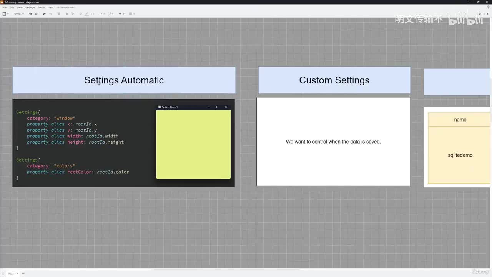Image resolution: width=492 pixels, height=277 pixels.
Task: Click the yellow-green SettingsDemo1 rectangle
Action: tap(193, 144)
